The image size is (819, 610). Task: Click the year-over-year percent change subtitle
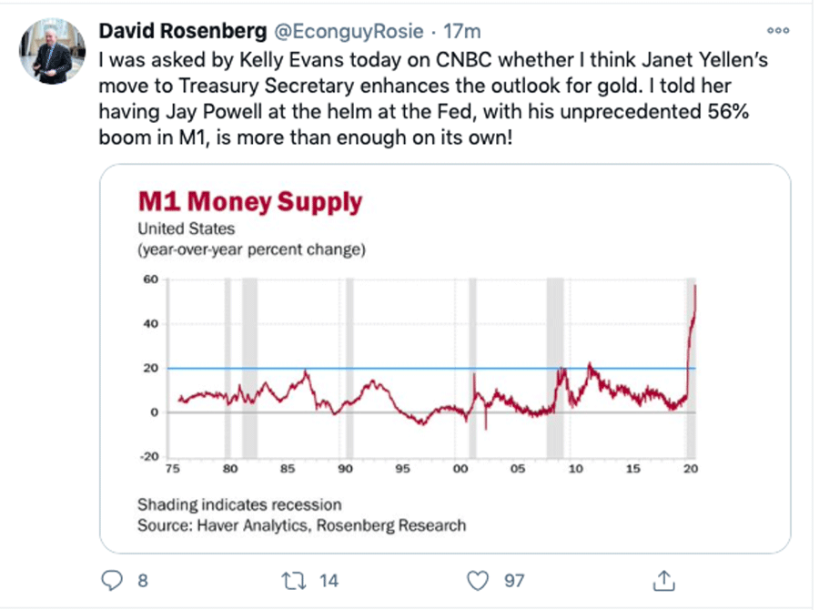point(251,249)
